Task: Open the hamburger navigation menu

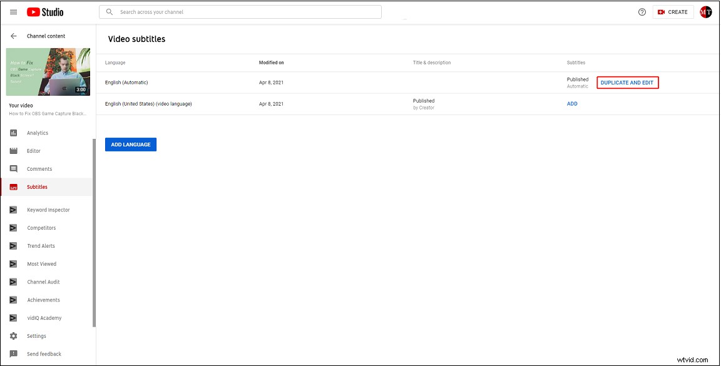Action: (13, 11)
